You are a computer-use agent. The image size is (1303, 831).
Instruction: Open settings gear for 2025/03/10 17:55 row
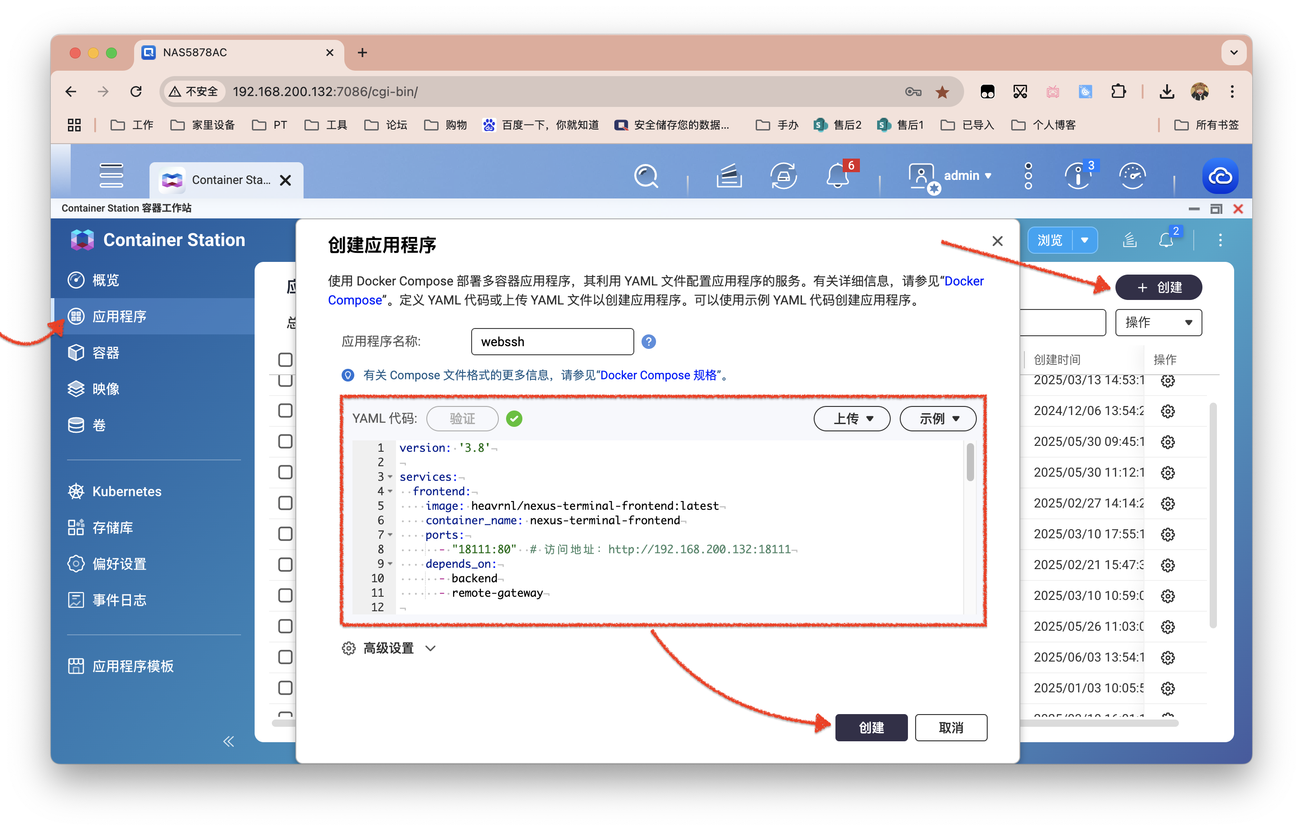point(1168,535)
